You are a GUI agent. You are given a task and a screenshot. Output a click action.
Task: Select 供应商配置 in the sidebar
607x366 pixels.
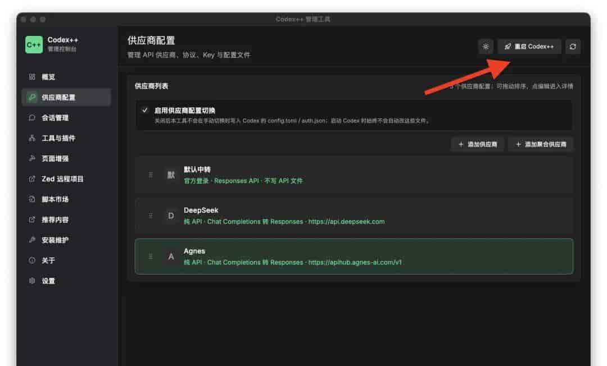click(66, 97)
